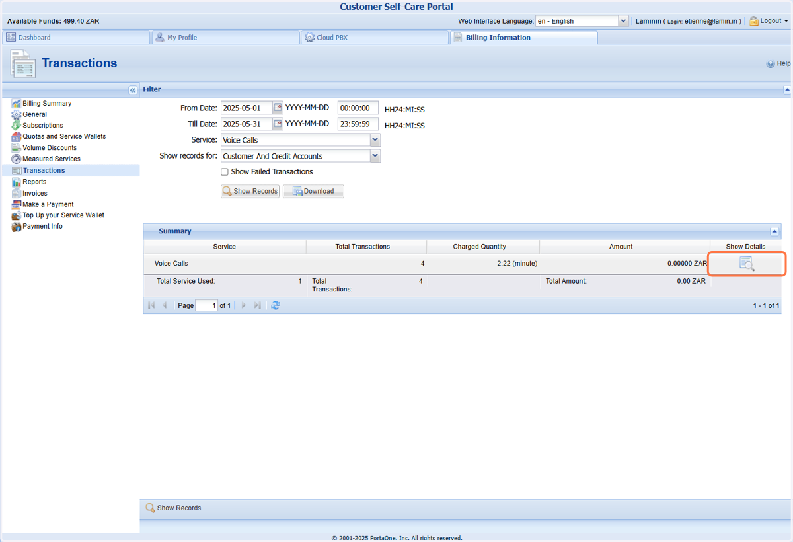Refresh the Summary grid
Viewport: 793px width, 542px height.
coord(276,305)
